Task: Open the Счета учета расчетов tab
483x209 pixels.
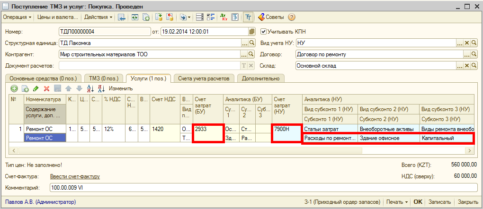Action: [x=204, y=78]
